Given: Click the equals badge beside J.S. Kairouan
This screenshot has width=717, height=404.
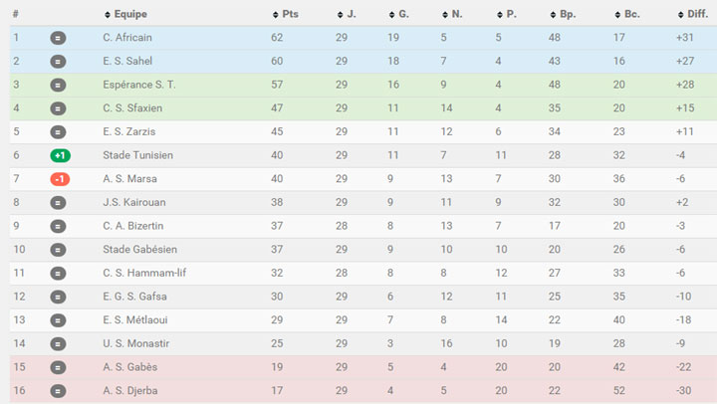Looking at the screenshot, I should [58, 202].
